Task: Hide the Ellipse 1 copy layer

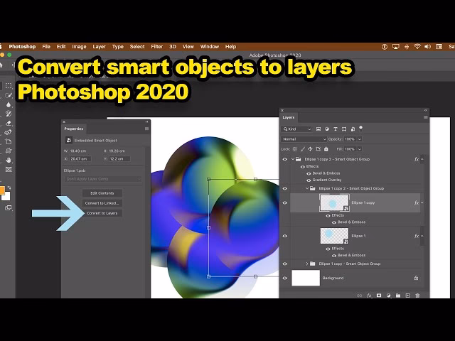Action: tap(284, 202)
